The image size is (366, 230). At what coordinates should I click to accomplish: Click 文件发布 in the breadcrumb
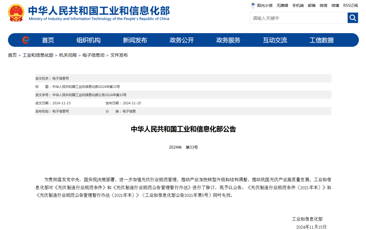pos(119,55)
